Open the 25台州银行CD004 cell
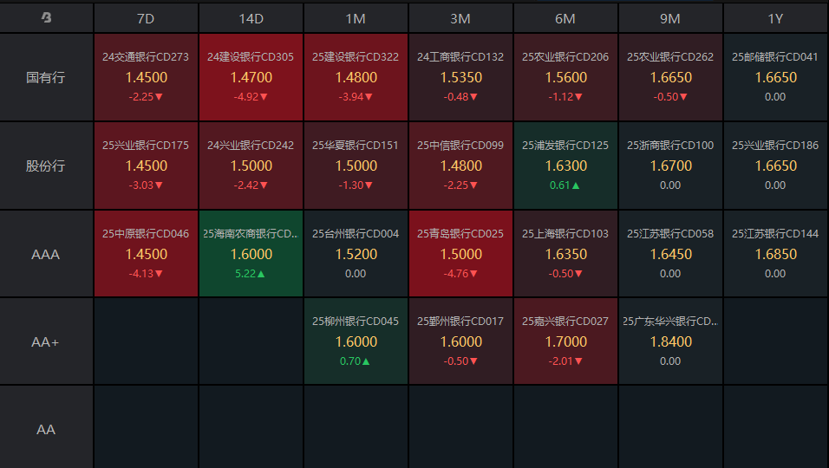This screenshot has width=829, height=468. [356, 254]
